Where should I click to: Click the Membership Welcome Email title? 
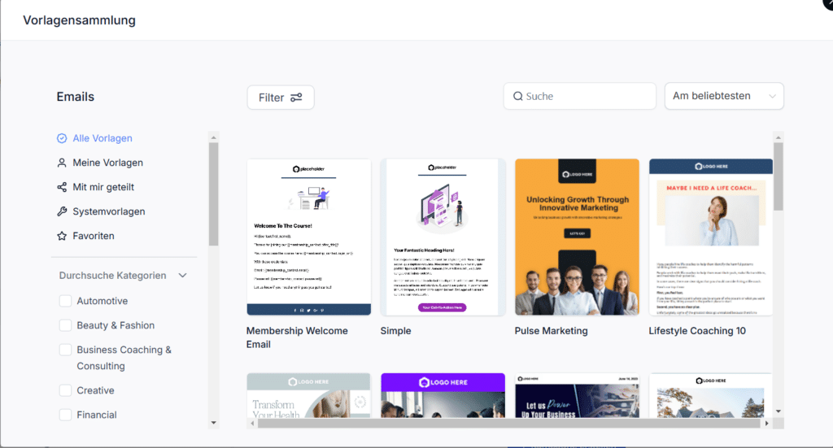coord(297,337)
